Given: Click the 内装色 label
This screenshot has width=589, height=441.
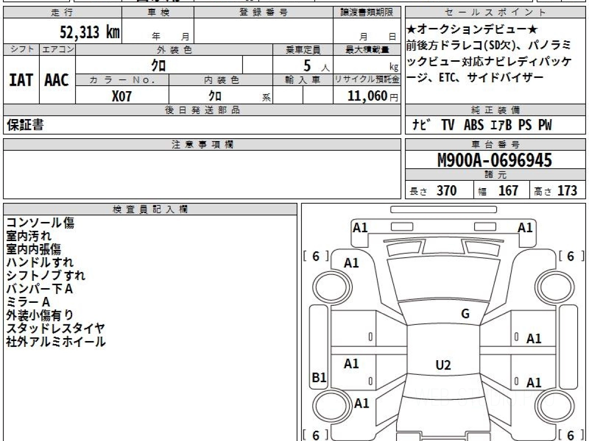Looking at the screenshot, I should click(x=221, y=80).
